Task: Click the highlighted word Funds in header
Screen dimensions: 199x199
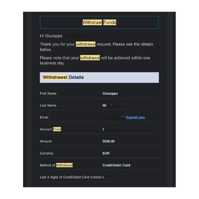Action: [x=110, y=22]
